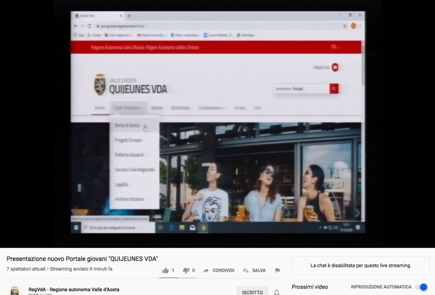The image size is (435, 295).
Task: Click the video title Presentazione nuovo Portale giovani
Action: pyautogui.click(x=82, y=258)
